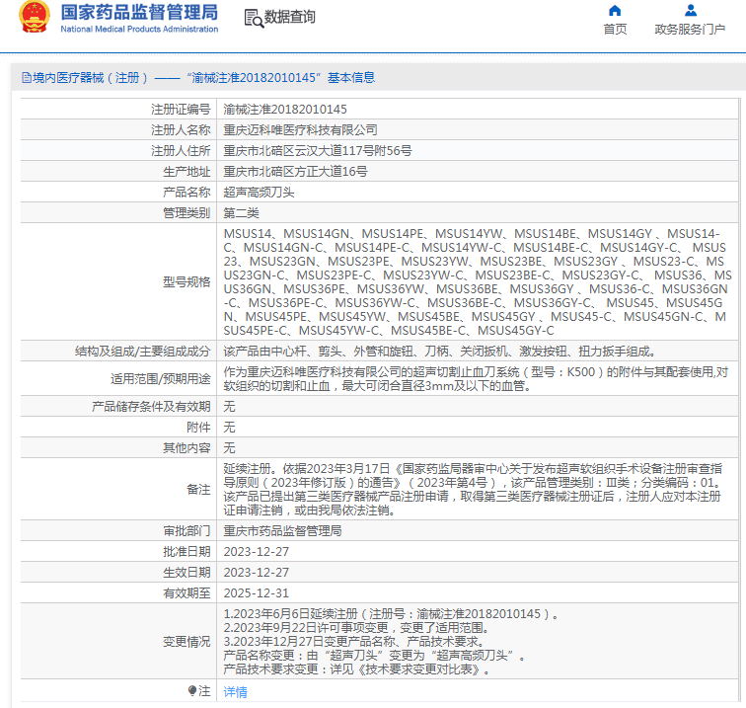Click the 其他内容 row label
The image size is (746, 708).
tap(186, 448)
